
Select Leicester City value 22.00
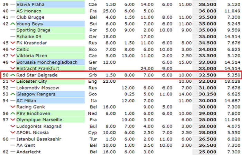pos(109,81)
